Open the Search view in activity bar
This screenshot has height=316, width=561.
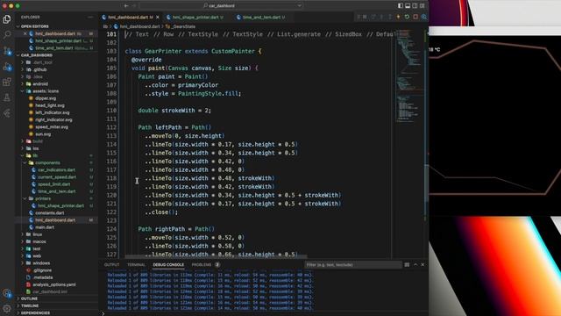tap(7, 35)
